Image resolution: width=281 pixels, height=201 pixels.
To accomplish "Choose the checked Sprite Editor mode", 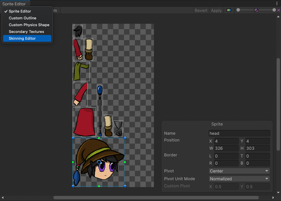I will (20, 11).
